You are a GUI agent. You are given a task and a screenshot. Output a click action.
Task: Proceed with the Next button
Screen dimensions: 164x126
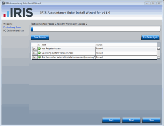click(131, 120)
